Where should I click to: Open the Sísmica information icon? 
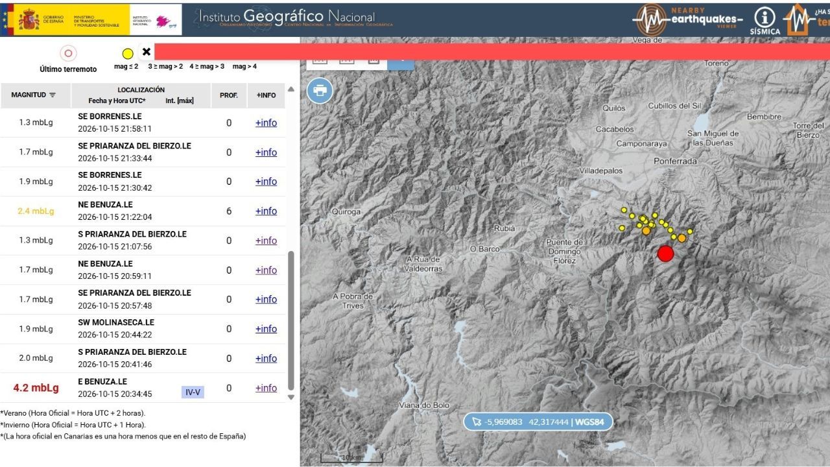[x=765, y=20]
